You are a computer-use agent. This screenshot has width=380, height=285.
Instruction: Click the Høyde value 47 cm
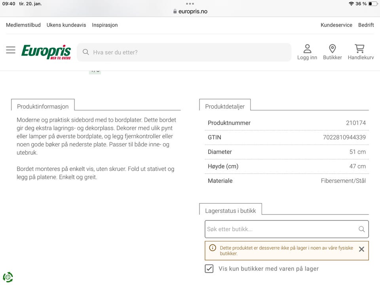click(357, 166)
